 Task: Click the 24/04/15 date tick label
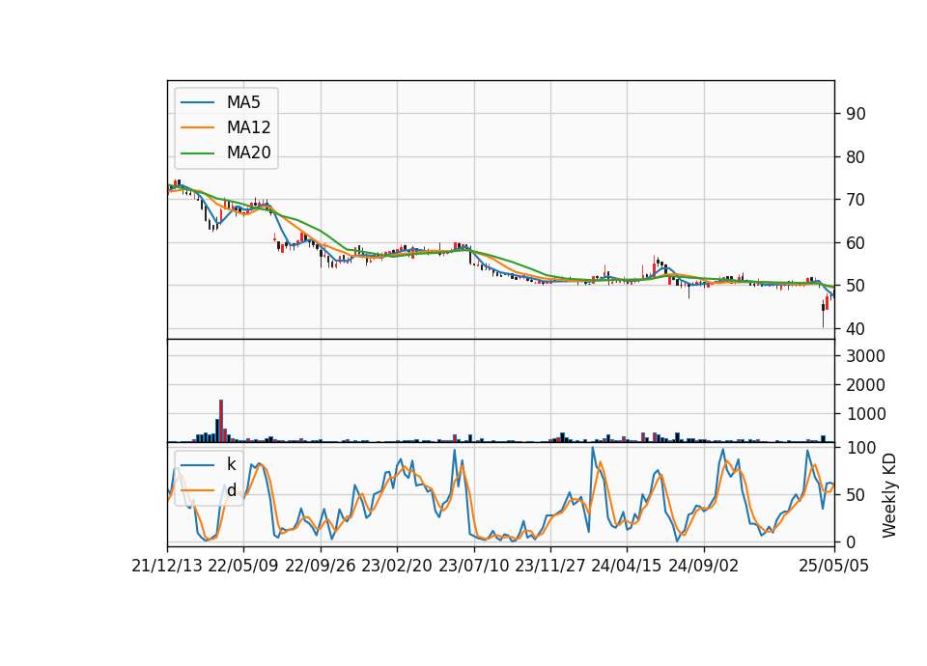(x=627, y=566)
